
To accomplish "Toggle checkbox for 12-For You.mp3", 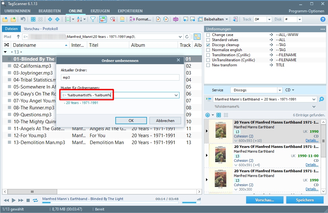I will click(9, 135).
